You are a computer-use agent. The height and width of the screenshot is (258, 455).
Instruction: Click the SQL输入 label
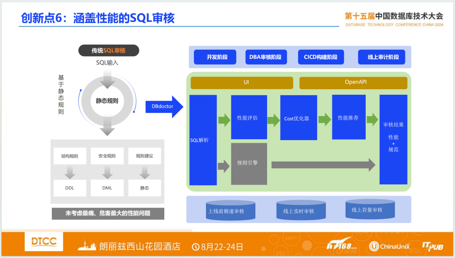coord(107,63)
